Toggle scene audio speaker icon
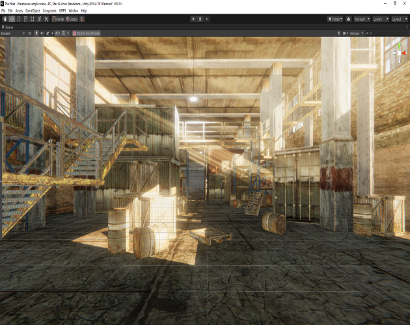This screenshot has height=325, width=410. (43, 32)
